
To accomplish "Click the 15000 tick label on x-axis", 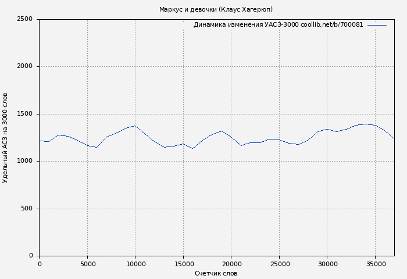I will pyautogui.click(x=183, y=264).
